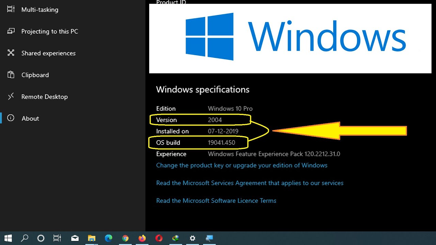Open the Windows Start menu

(x=8, y=238)
